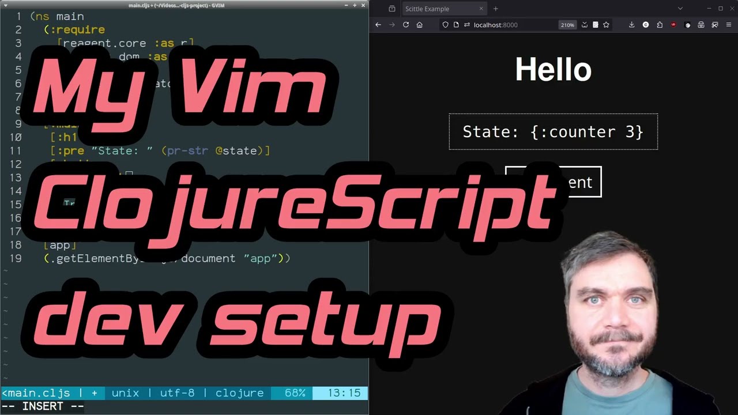This screenshot has width=738, height=415.
Task: Open the white circular G extension
Action: coord(646,25)
